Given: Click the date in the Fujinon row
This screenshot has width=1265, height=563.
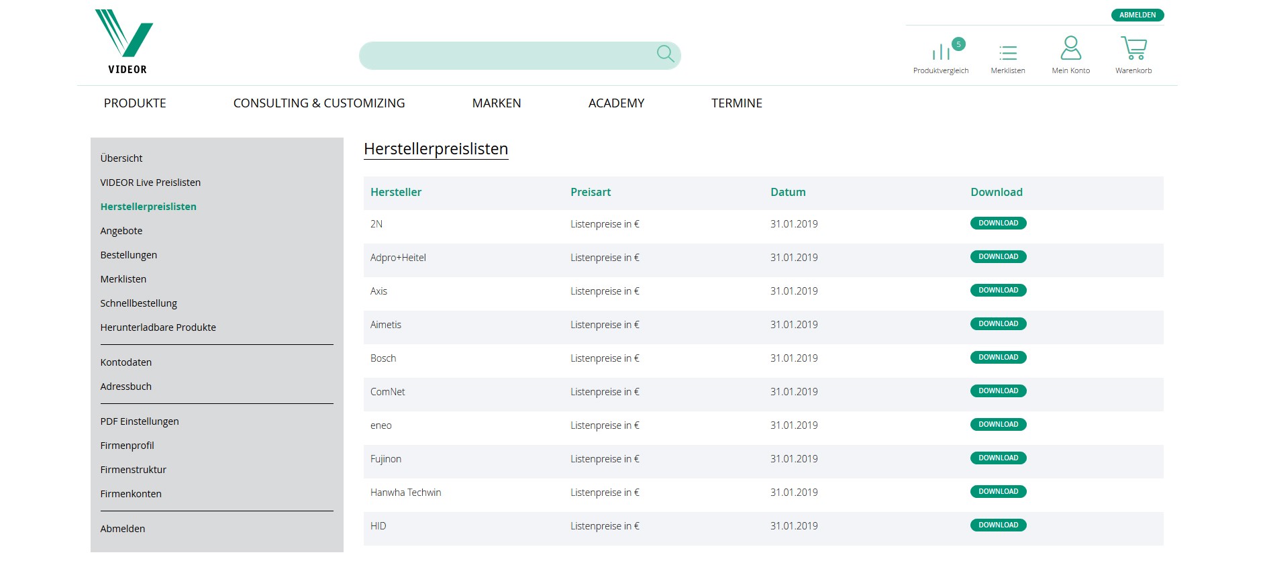Looking at the screenshot, I should (x=794, y=459).
